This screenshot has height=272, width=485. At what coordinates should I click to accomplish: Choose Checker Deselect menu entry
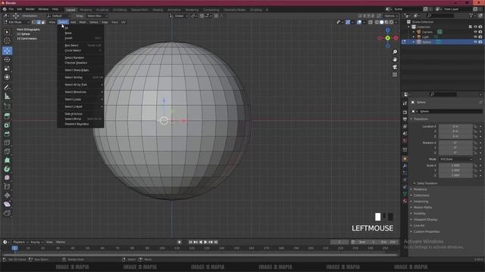tap(80, 63)
